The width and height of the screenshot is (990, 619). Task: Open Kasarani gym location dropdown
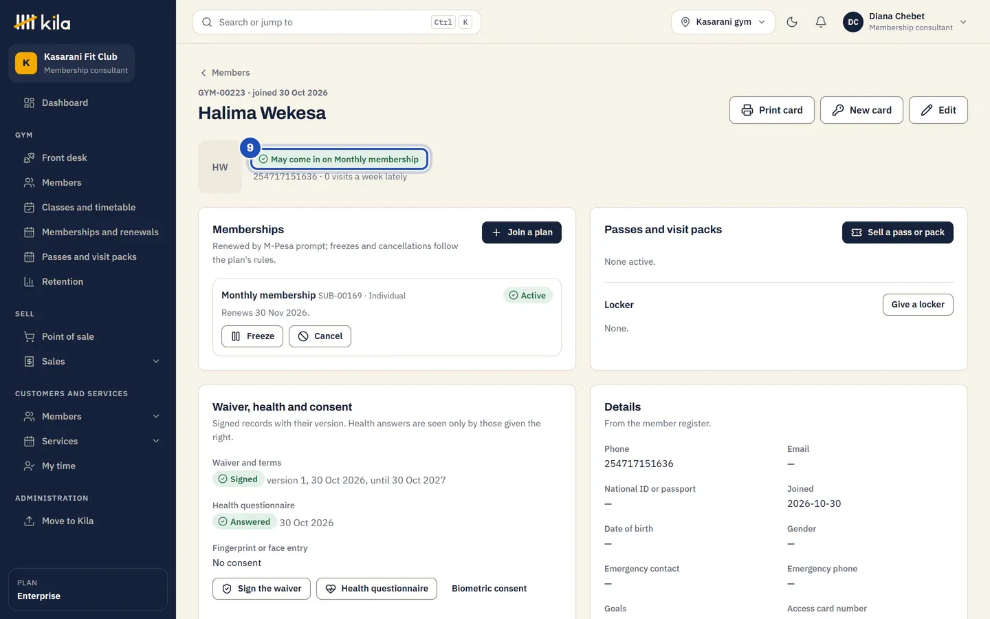click(x=723, y=22)
